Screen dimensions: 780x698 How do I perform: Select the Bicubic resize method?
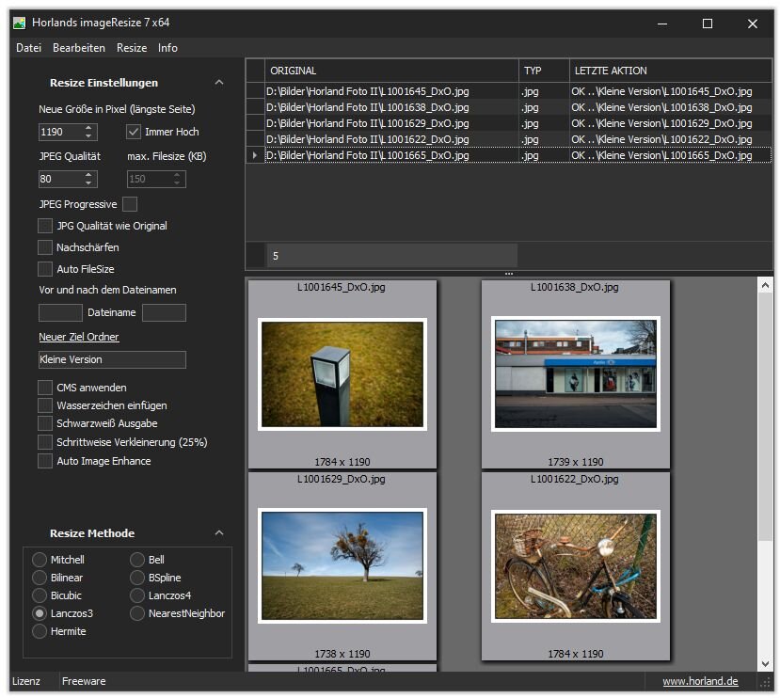pos(40,595)
